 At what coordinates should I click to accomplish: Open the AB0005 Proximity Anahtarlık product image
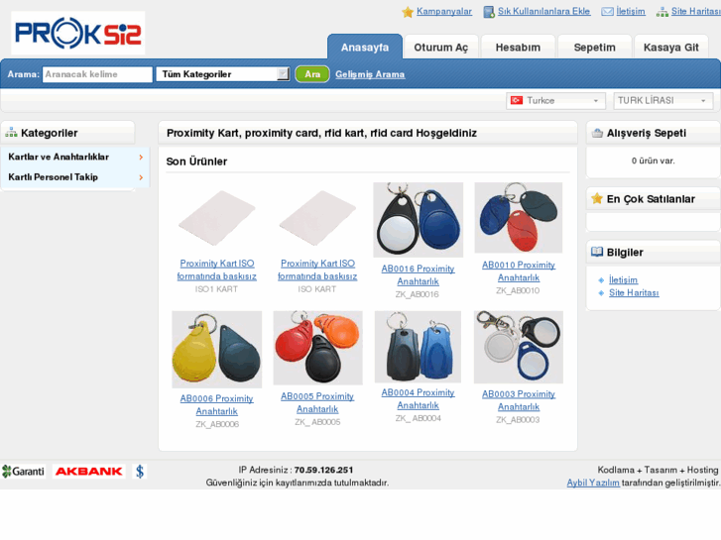coord(317,348)
